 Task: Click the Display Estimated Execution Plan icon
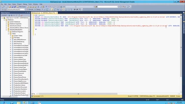[47, 10]
